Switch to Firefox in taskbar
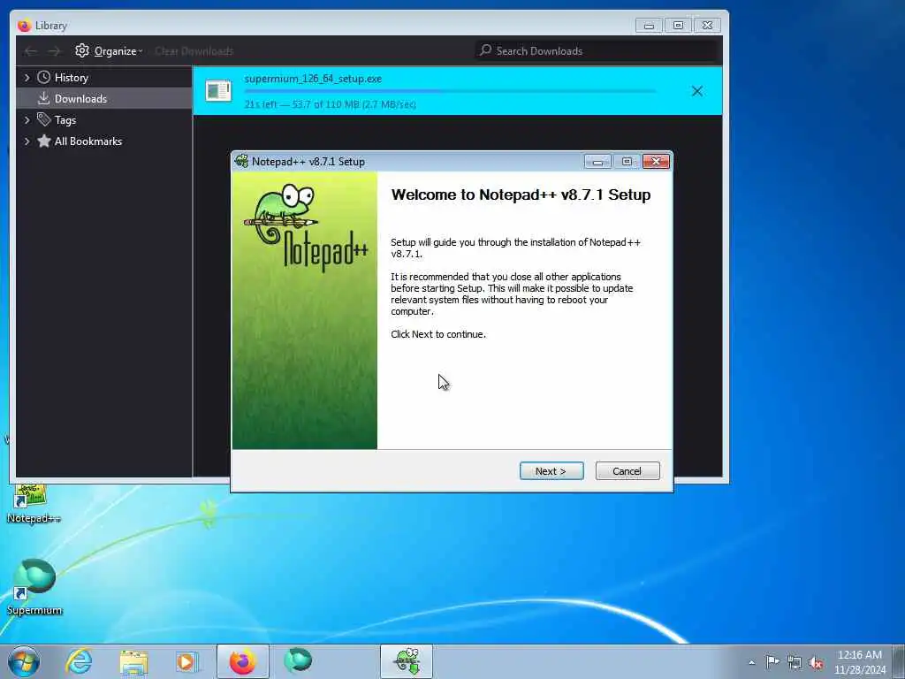This screenshot has height=679, width=905. click(242, 661)
